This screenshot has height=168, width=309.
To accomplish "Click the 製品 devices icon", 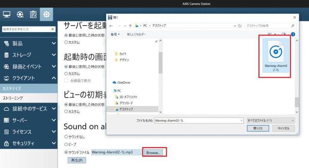I will tap(7, 43).
